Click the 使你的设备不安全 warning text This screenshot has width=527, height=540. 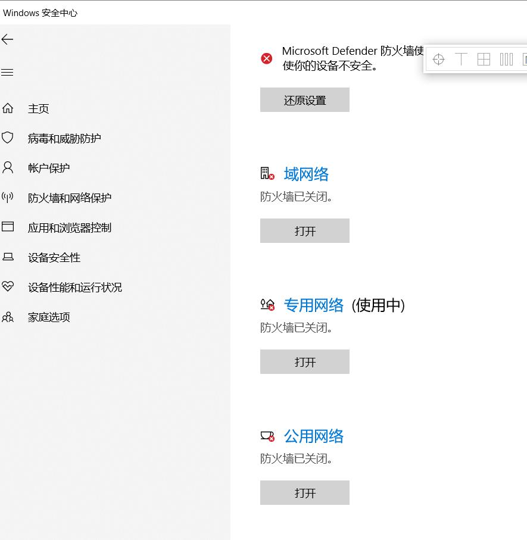(330, 65)
